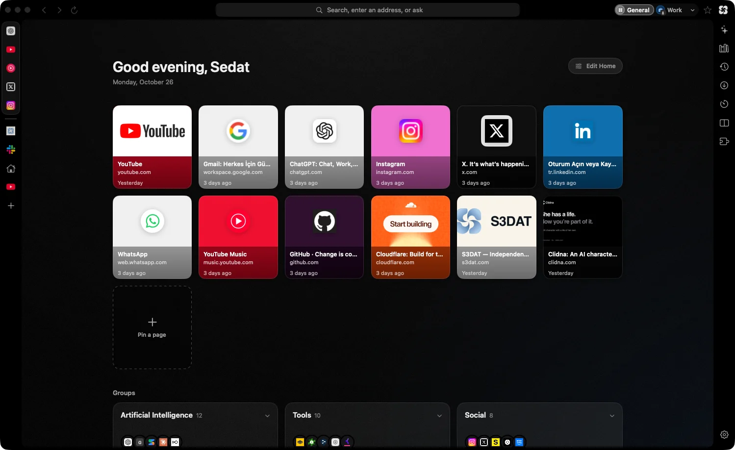Screen dimensions: 735x450
Task: Collapse the Social group
Action: [x=612, y=416]
